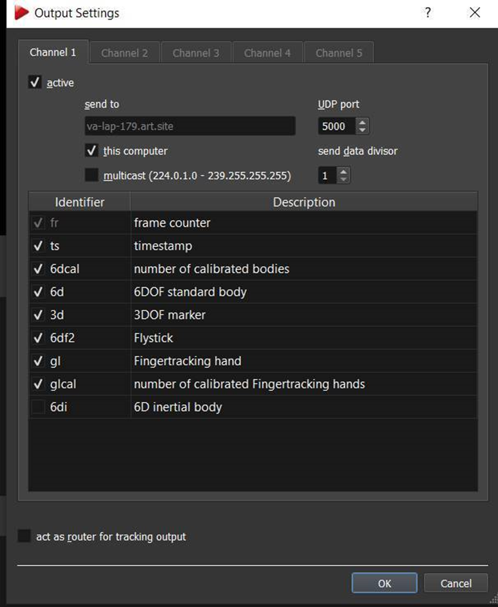Click the Description column header
The height and width of the screenshot is (607, 498).
(x=304, y=202)
